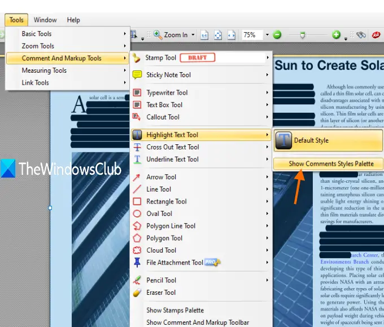Image resolution: width=384 pixels, height=327 pixels.
Task: Click the Callout Tool icon
Action: (x=137, y=117)
